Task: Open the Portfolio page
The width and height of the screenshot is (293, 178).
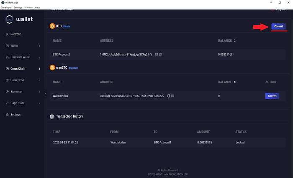Action: point(16,34)
